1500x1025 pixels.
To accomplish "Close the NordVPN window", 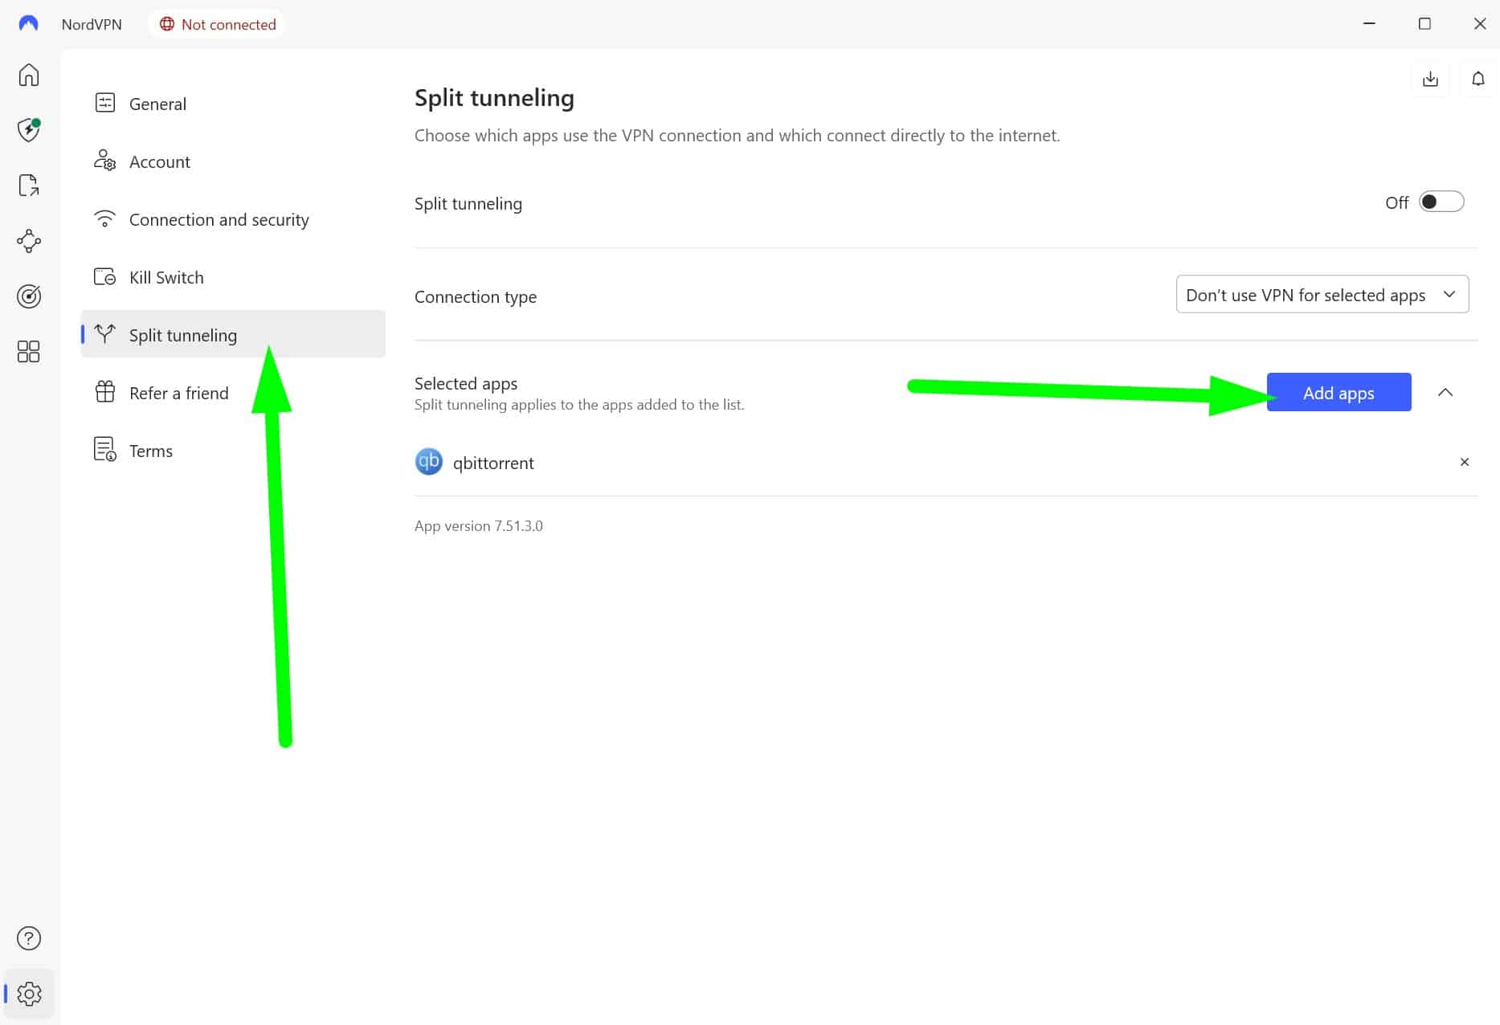I will (1479, 24).
